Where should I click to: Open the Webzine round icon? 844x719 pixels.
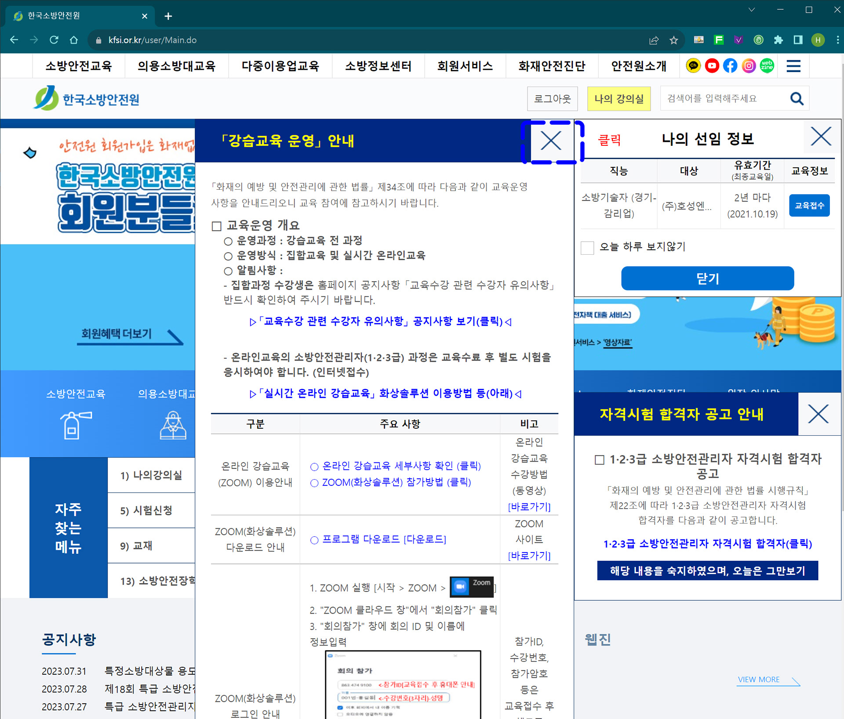[767, 66]
